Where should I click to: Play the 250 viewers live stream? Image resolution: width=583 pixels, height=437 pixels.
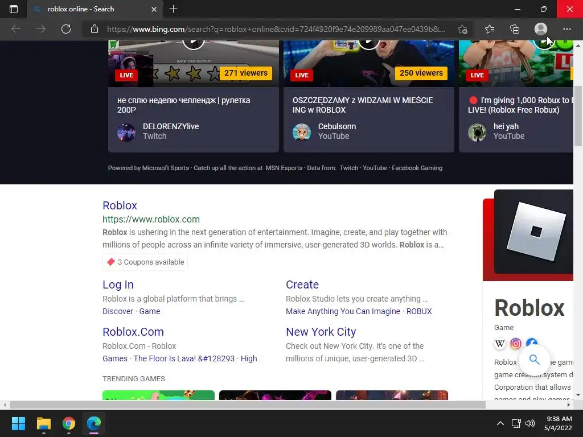coord(369,63)
